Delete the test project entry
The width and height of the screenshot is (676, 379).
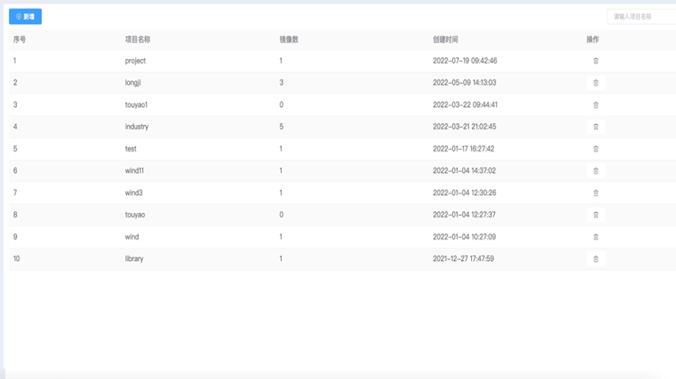pos(595,149)
